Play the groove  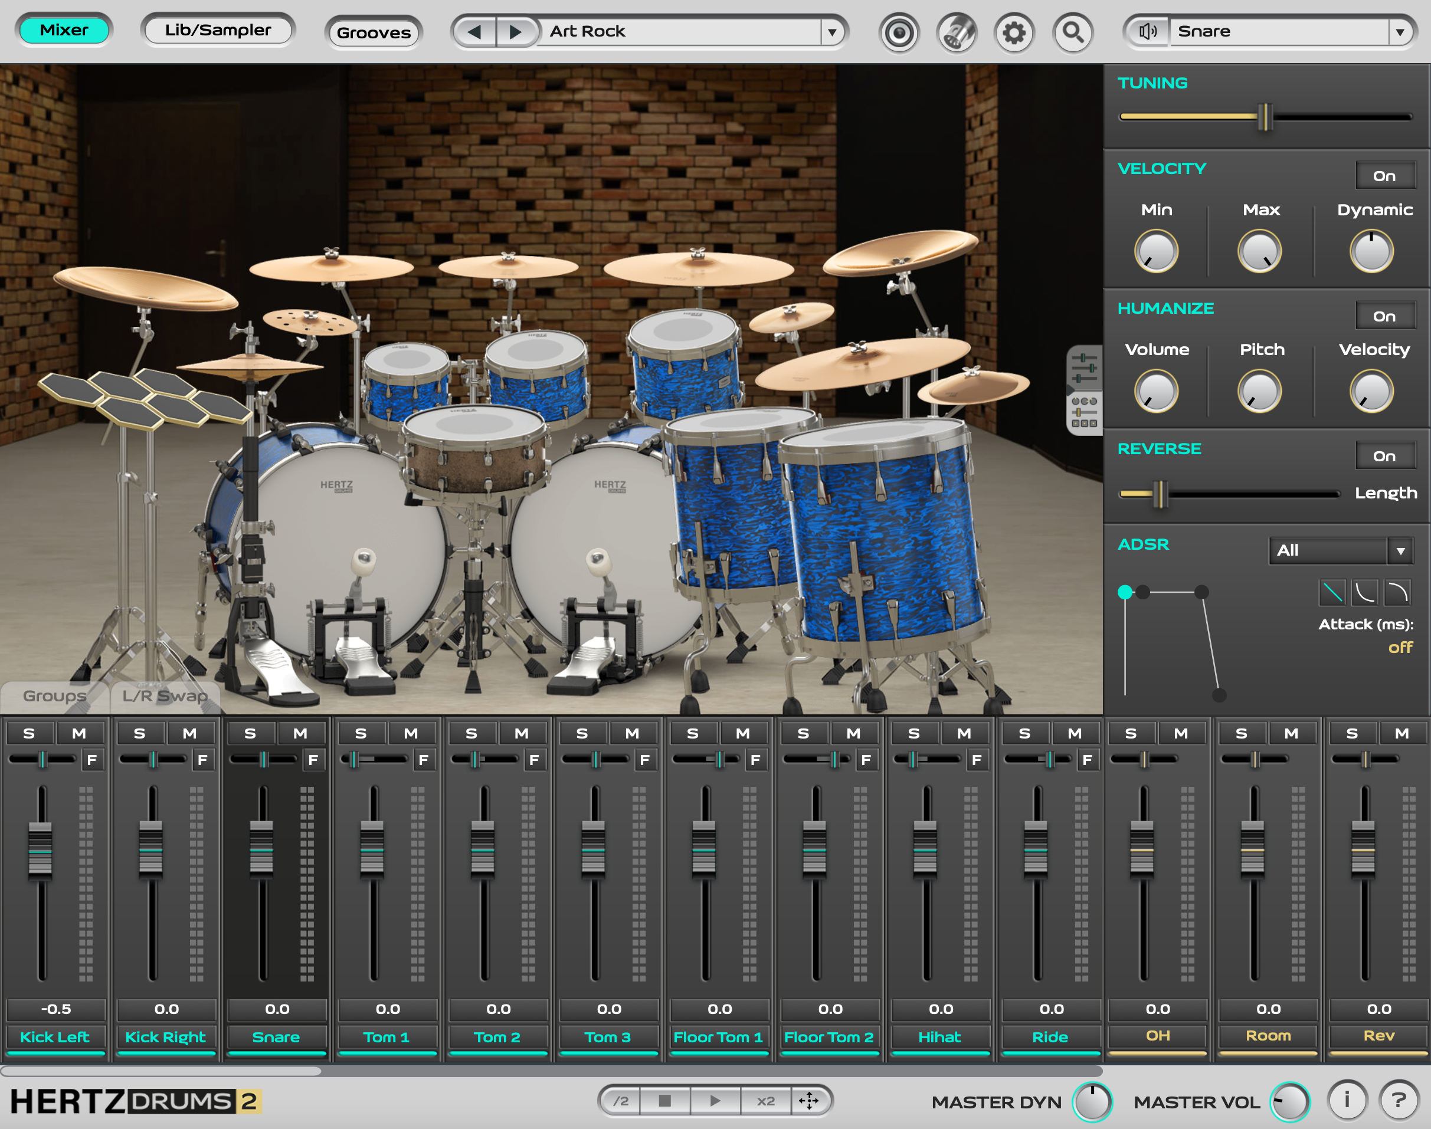click(715, 1101)
